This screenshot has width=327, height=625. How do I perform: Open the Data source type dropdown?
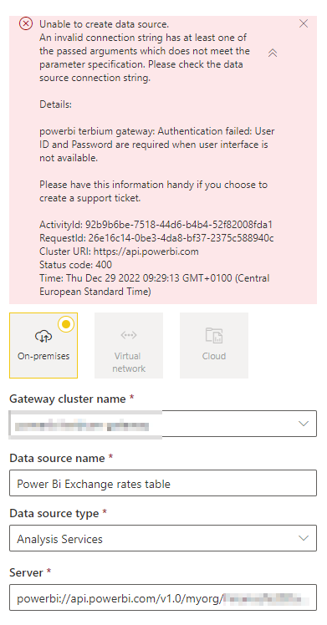point(163,538)
